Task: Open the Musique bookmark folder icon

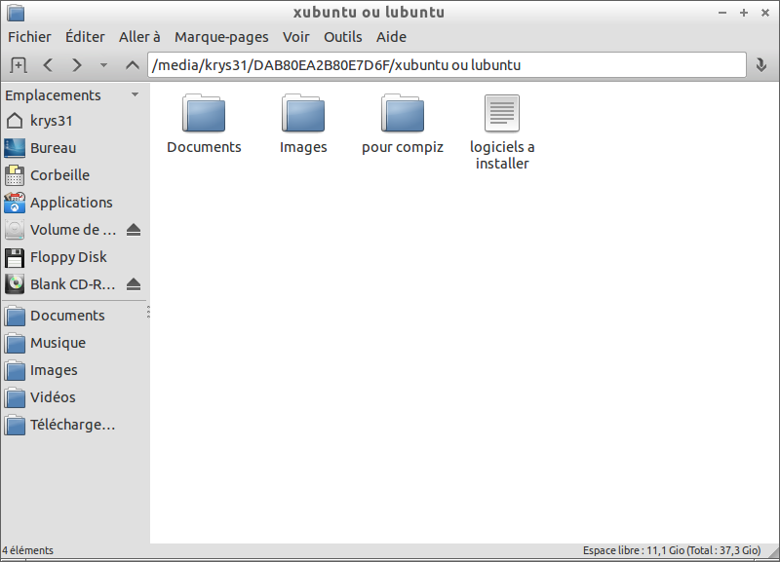Action: 15,343
